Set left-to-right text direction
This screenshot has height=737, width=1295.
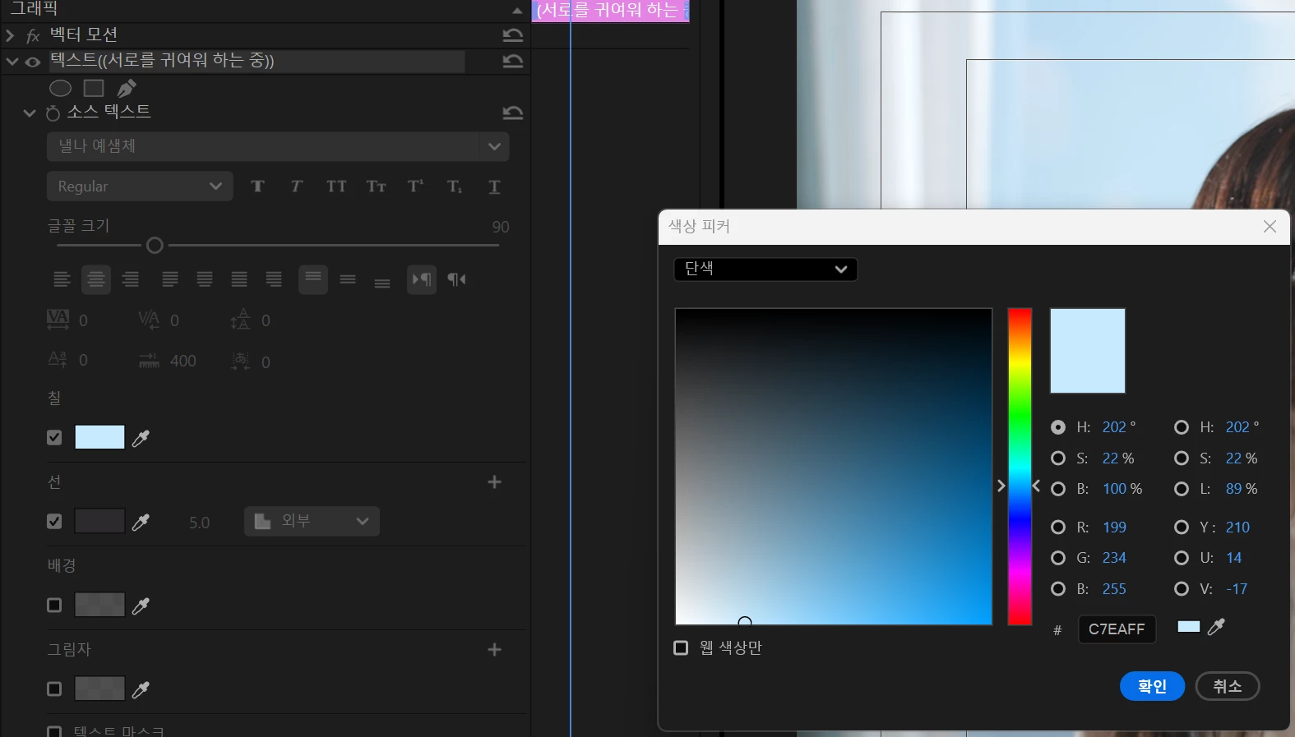[x=422, y=279]
